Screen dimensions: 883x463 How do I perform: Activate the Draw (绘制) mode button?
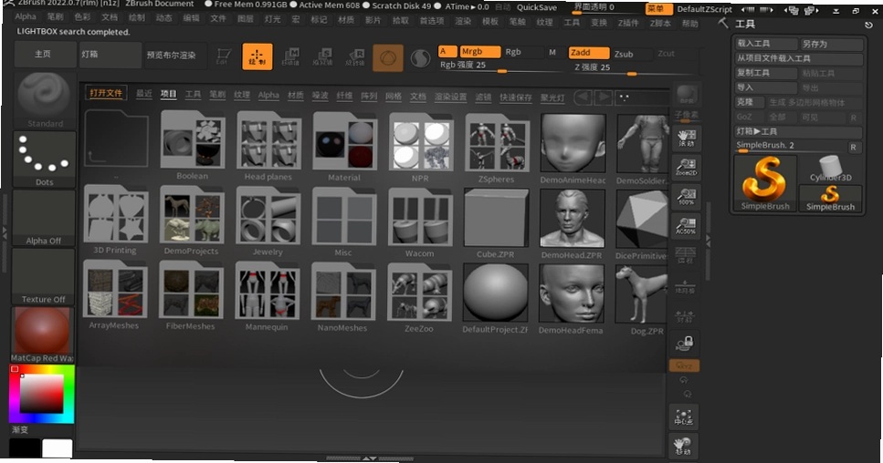pos(258,57)
